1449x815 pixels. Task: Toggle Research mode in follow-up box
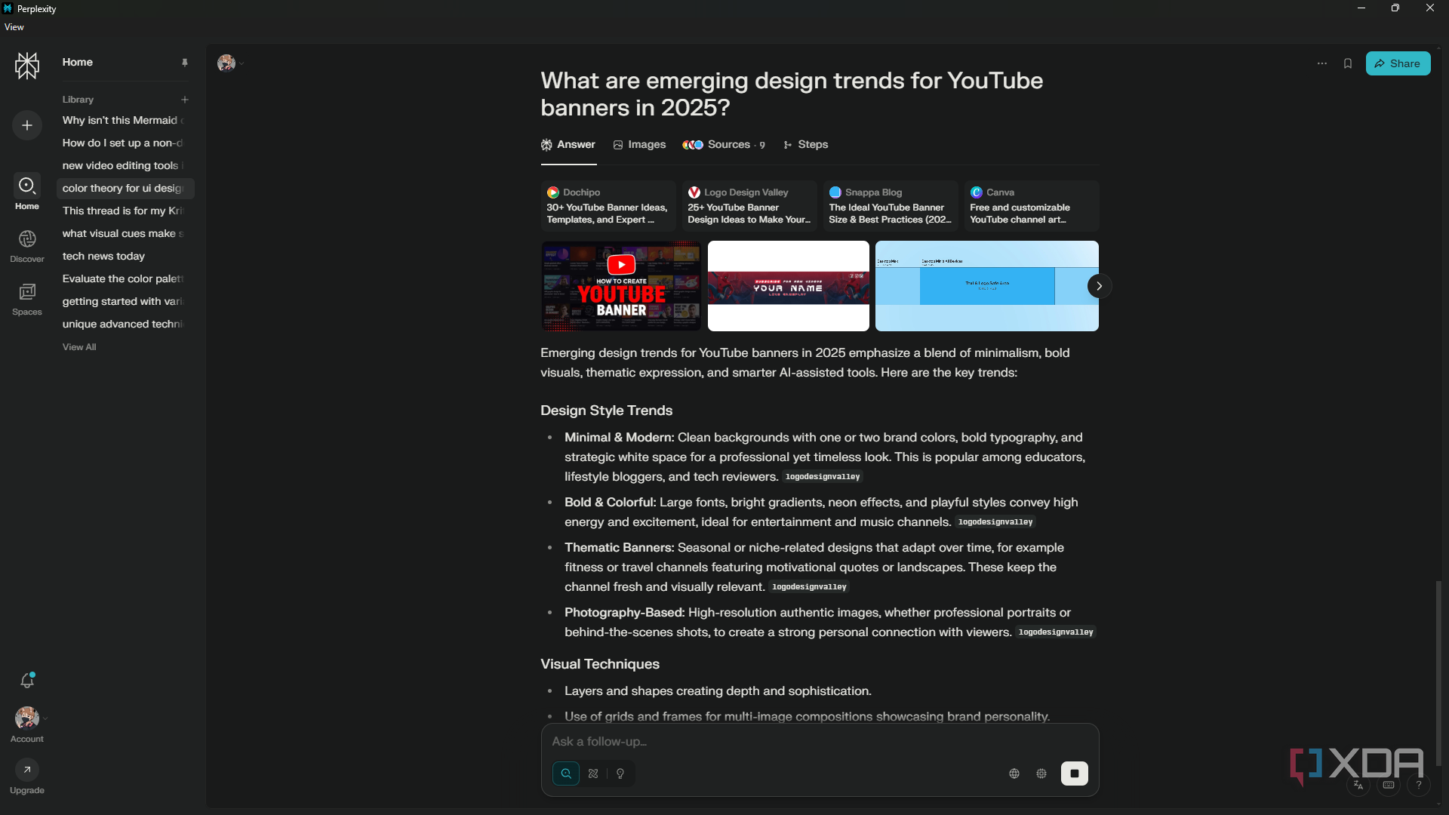pos(593,773)
